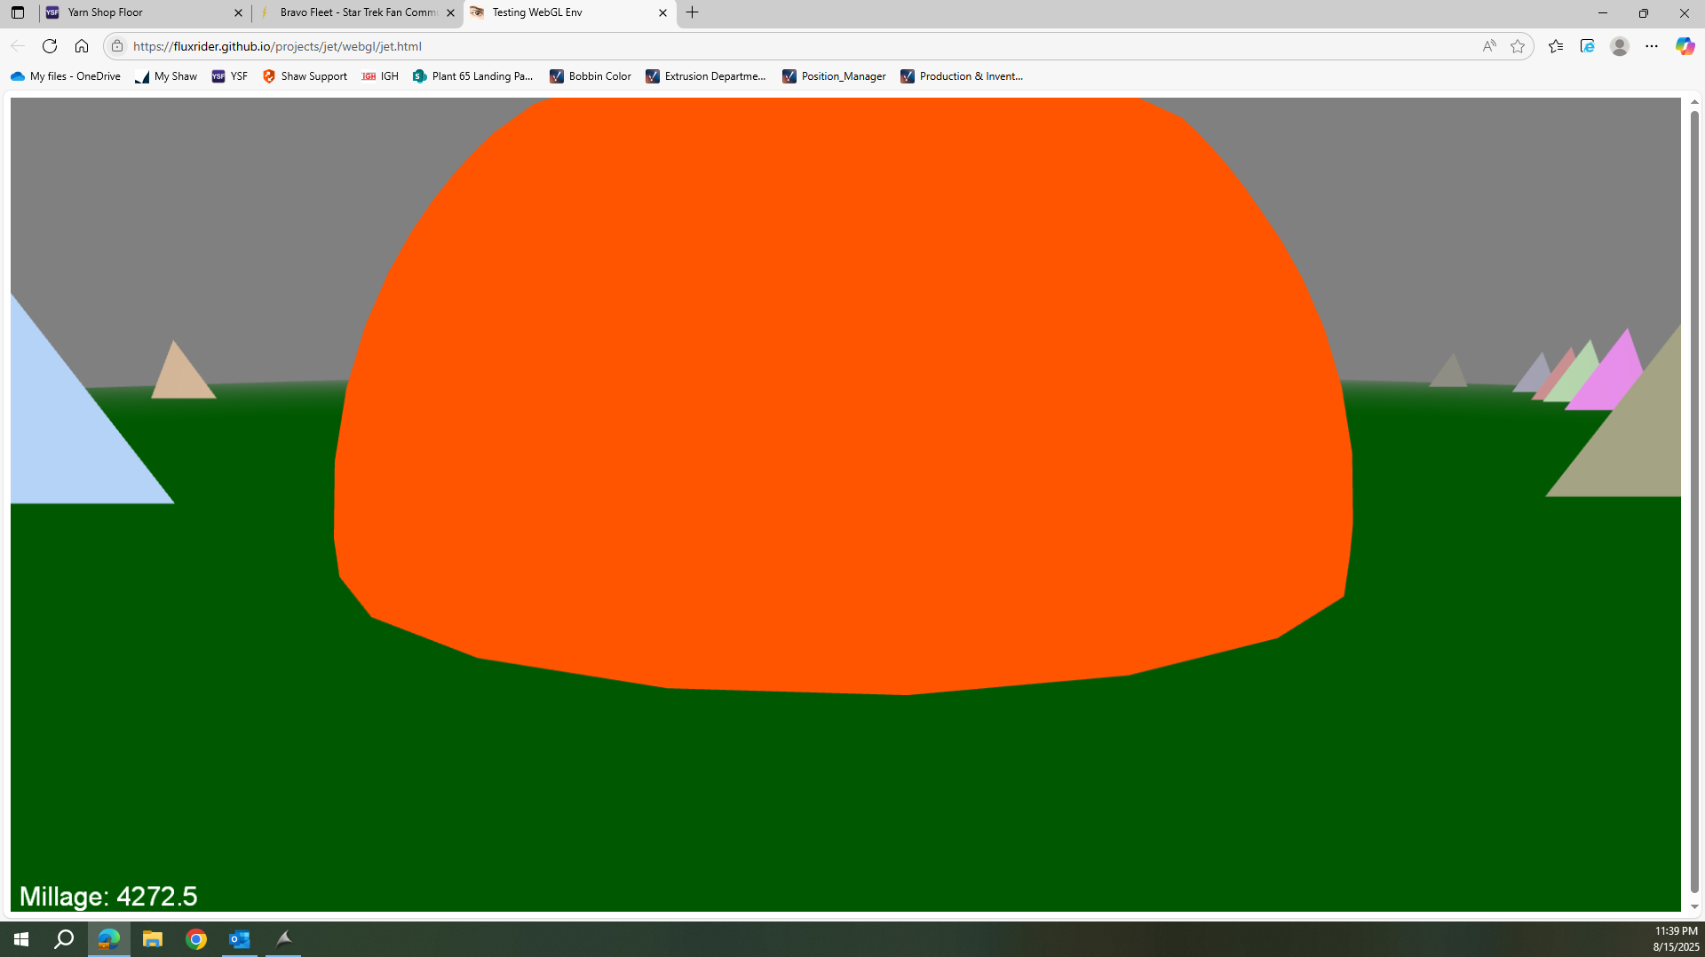Click the browser refresh button

(50, 46)
